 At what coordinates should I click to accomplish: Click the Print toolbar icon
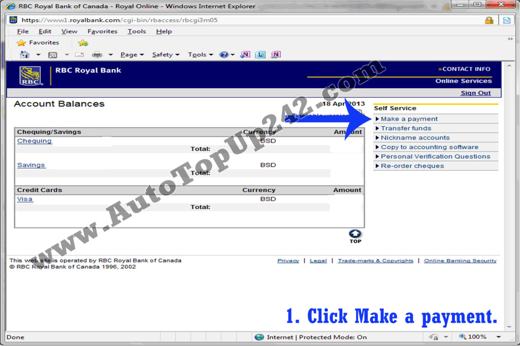tap(97, 55)
